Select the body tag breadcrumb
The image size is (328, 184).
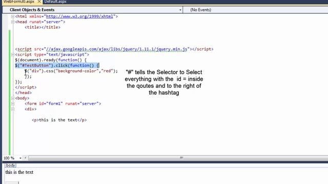click(x=10, y=165)
